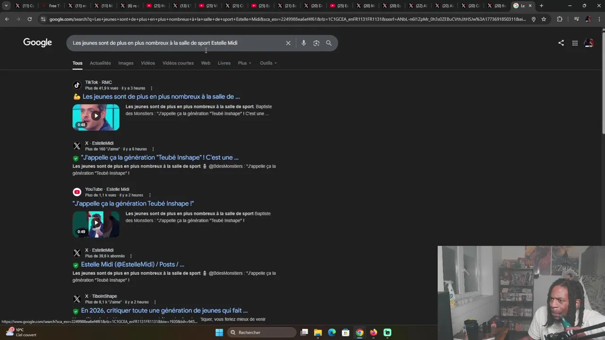
Task: Switch to Livres tab
Action: pos(224,63)
